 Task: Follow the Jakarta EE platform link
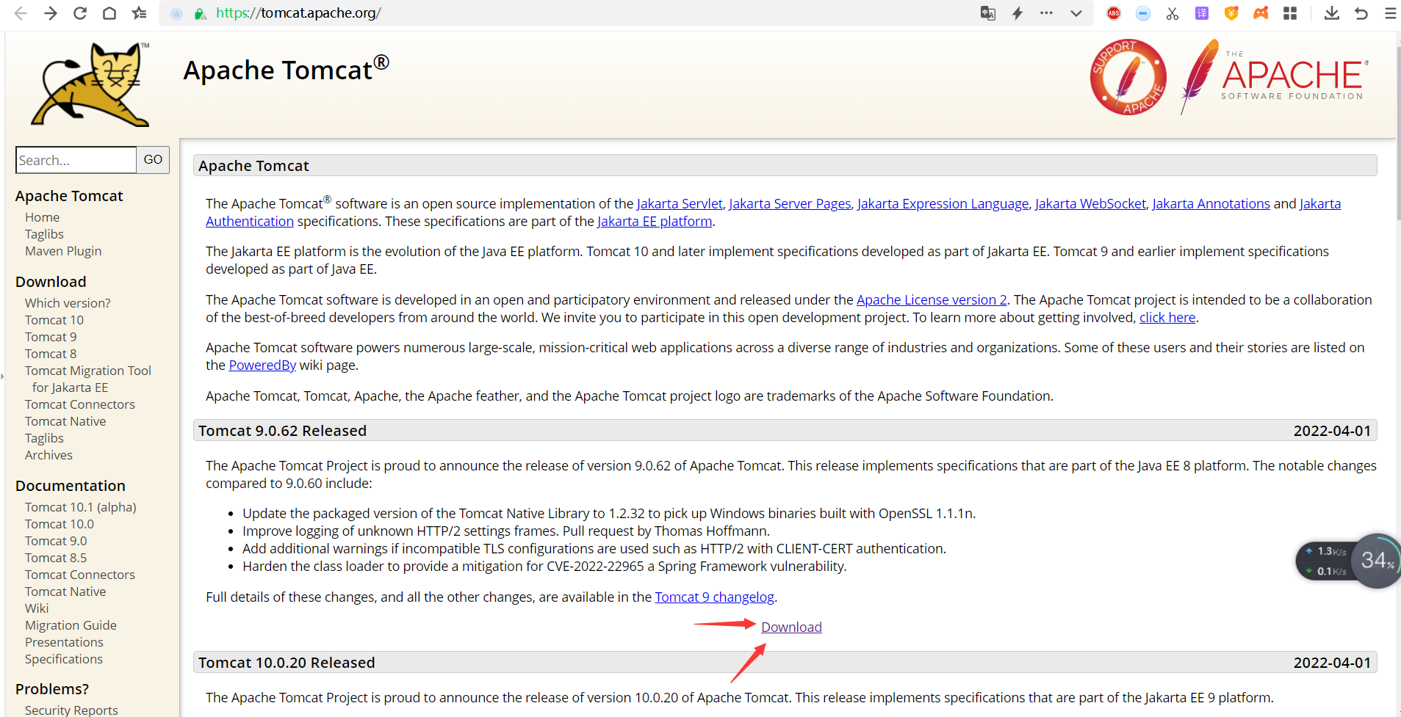(x=655, y=222)
